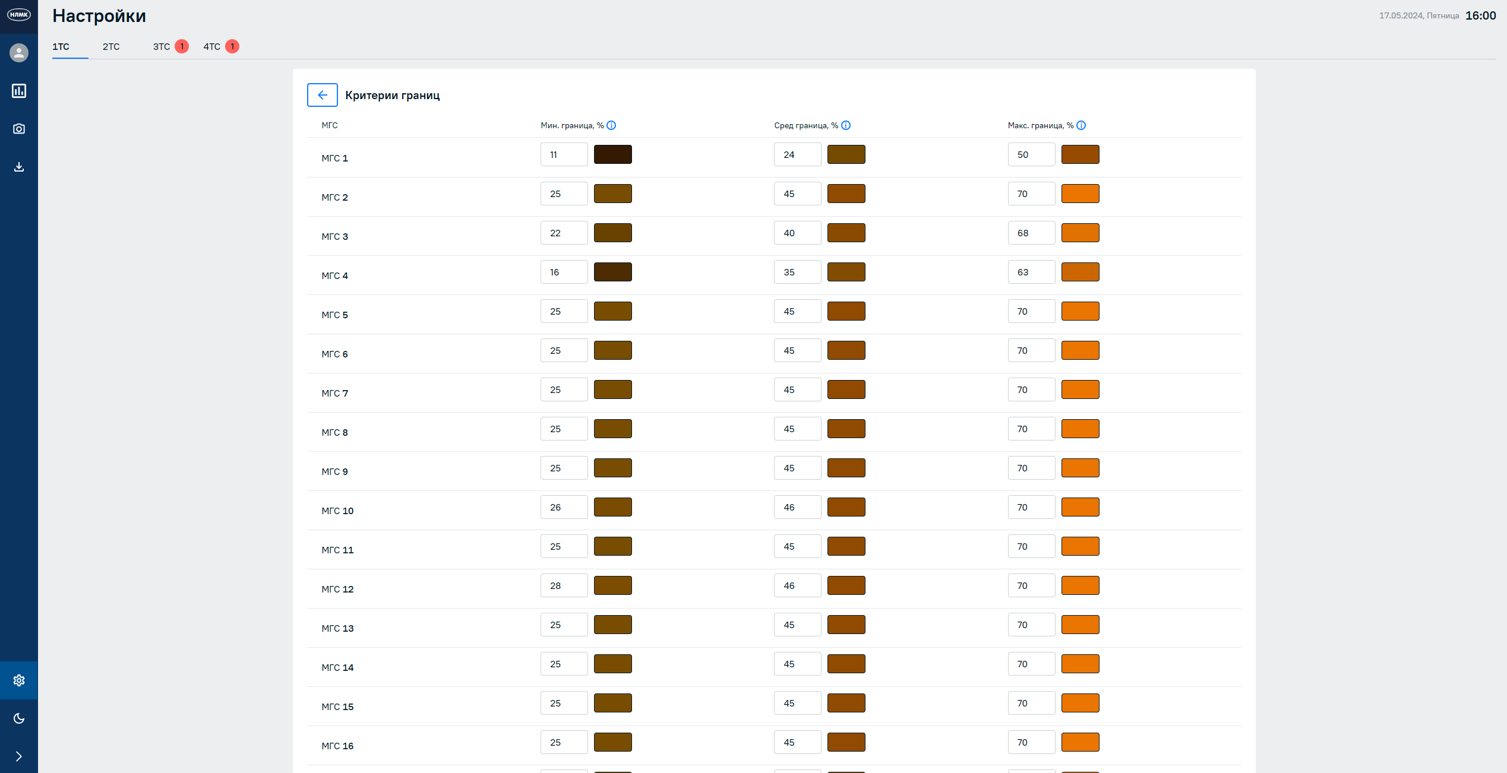Edit МГС 15 middle boundary field

[x=798, y=703]
